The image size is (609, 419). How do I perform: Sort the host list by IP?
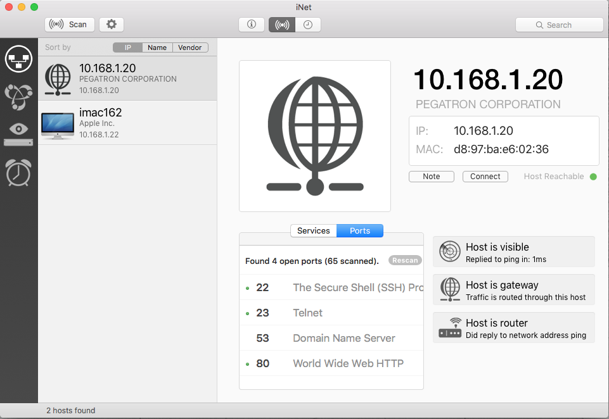(127, 47)
